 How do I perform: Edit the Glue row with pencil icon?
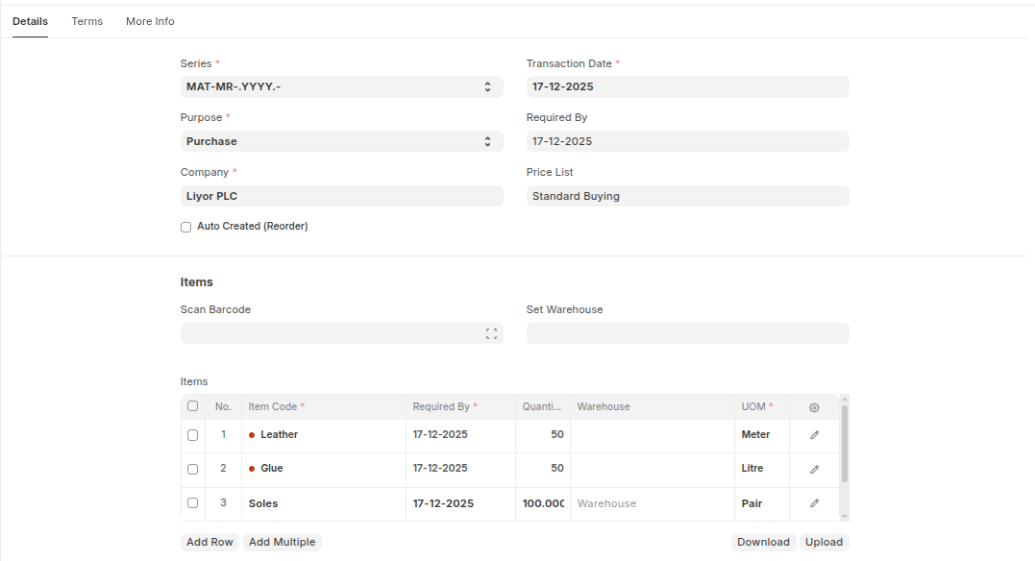[x=814, y=470]
